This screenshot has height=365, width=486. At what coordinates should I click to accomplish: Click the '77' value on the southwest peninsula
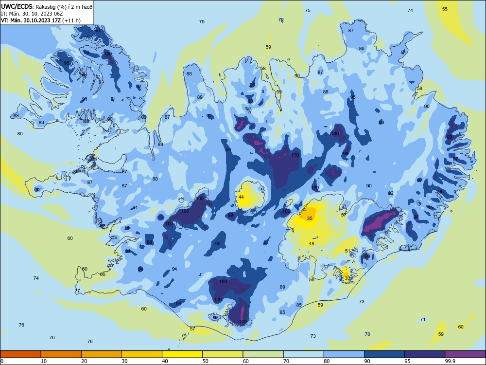[77, 291]
